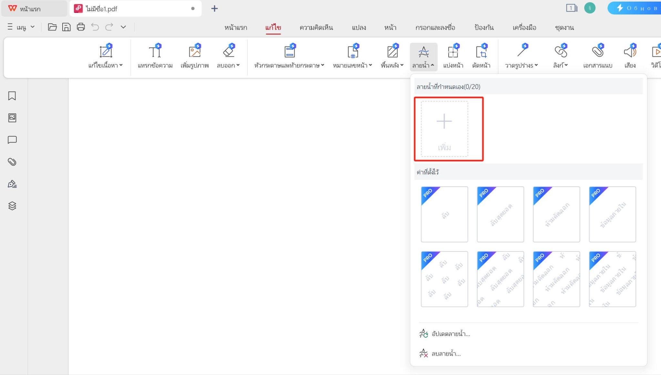Click the เพิ่ม add custom watermark box
Screen dimensions: 661x375
(444, 129)
